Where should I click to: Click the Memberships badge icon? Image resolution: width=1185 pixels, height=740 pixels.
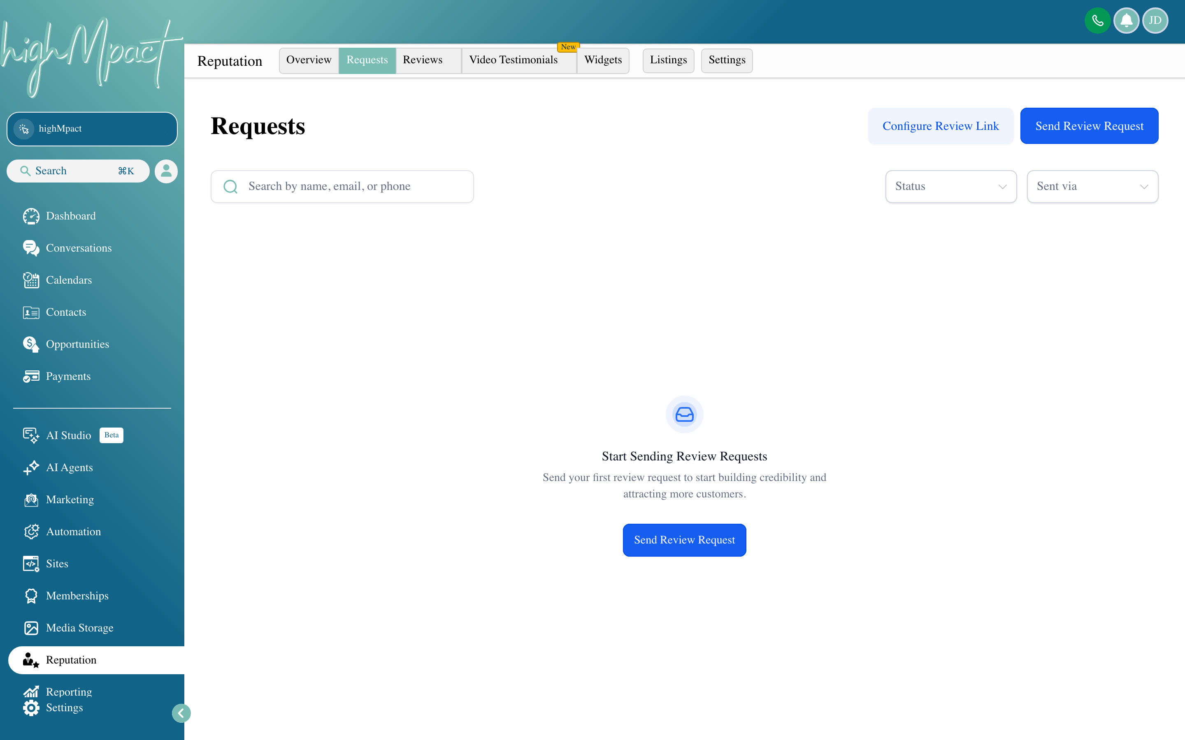pyautogui.click(x=31, y=596)
